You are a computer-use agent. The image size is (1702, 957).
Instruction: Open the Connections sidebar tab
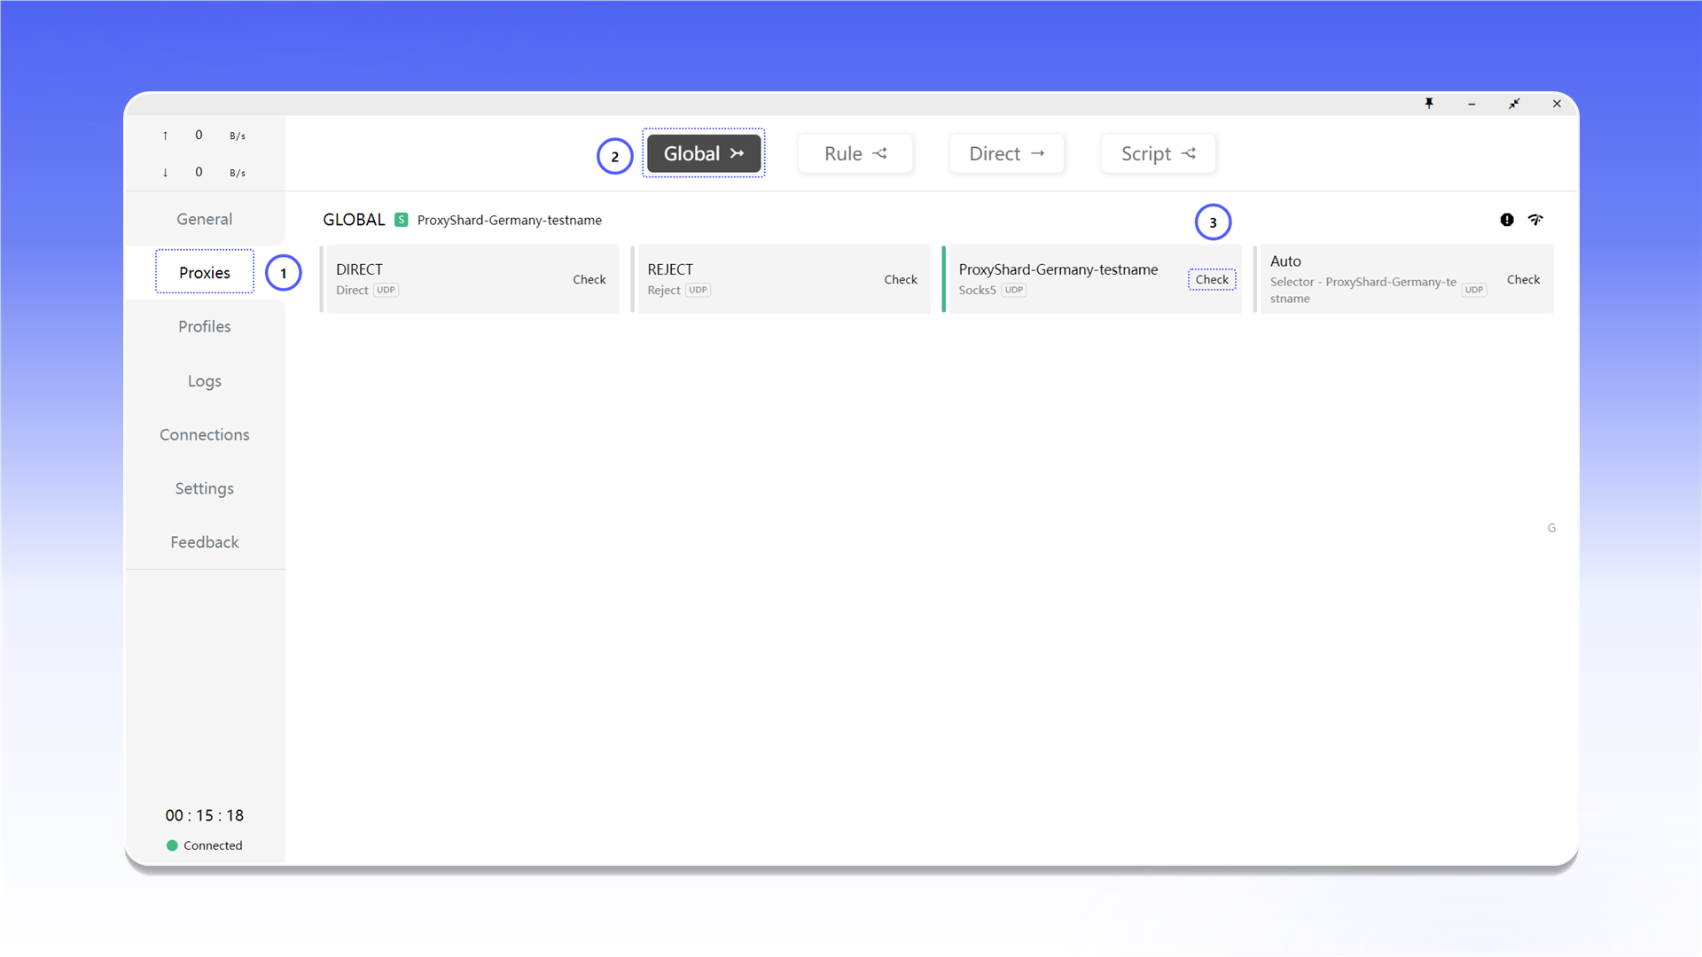tap(205, 434)
